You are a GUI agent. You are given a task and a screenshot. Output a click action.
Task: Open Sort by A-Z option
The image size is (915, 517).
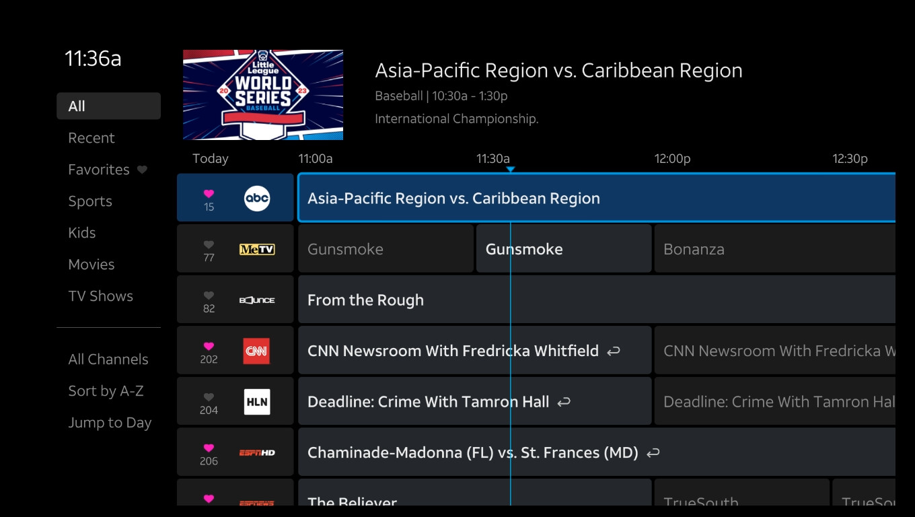coord(106,391)
